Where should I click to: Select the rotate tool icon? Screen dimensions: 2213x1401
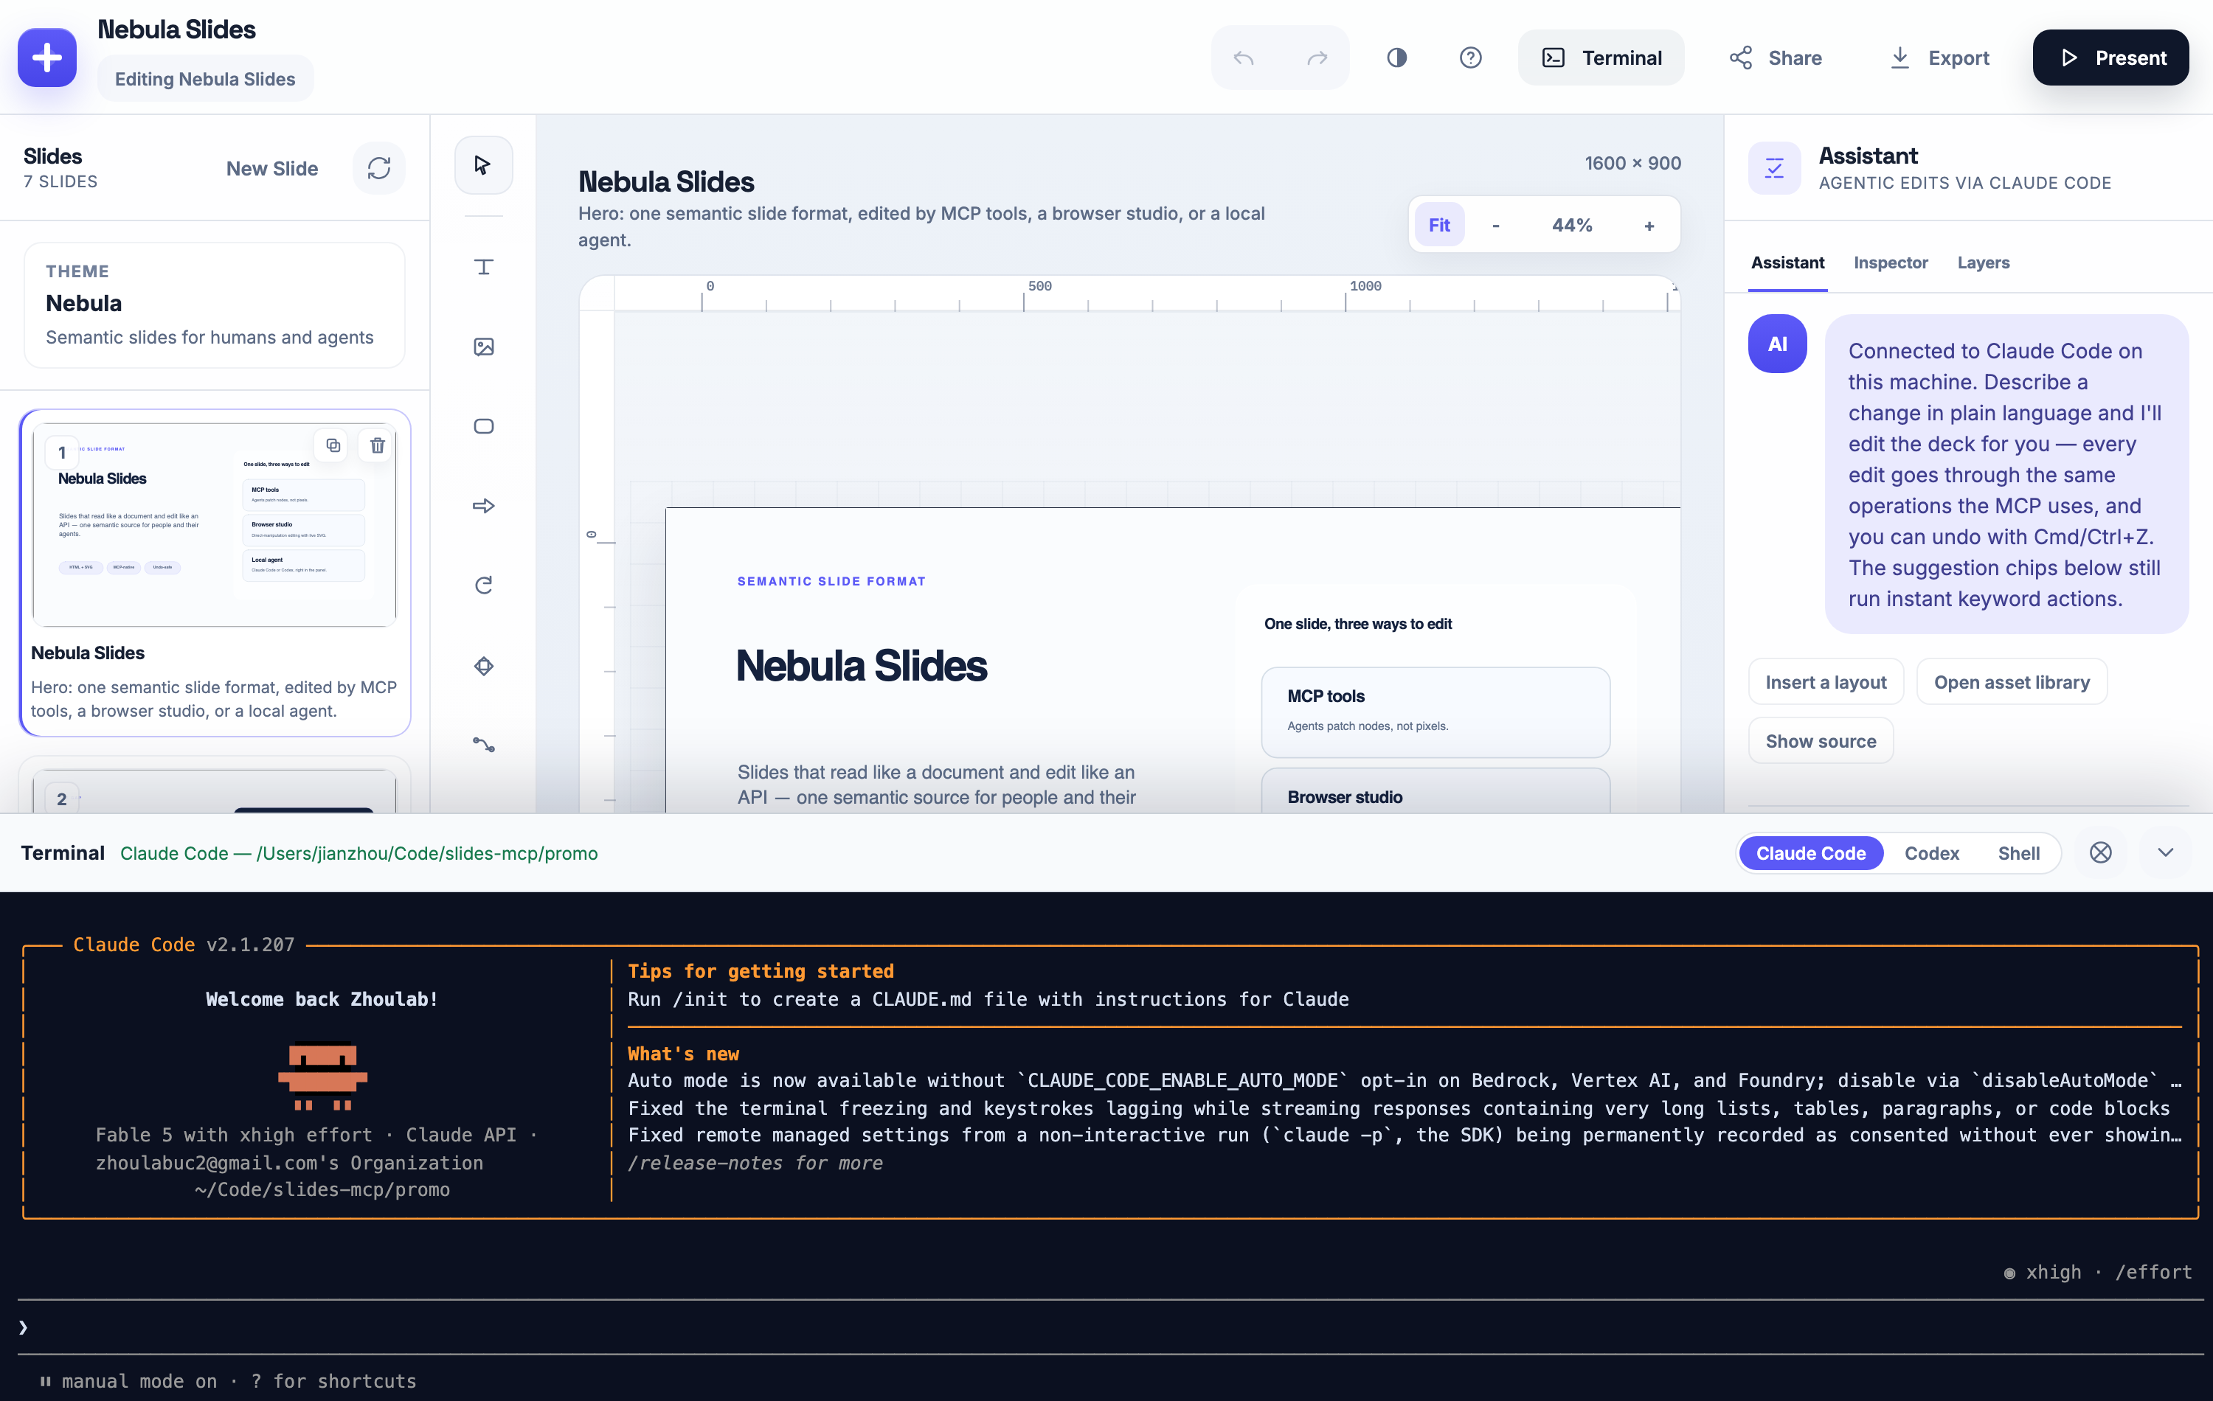pos(483,585)
